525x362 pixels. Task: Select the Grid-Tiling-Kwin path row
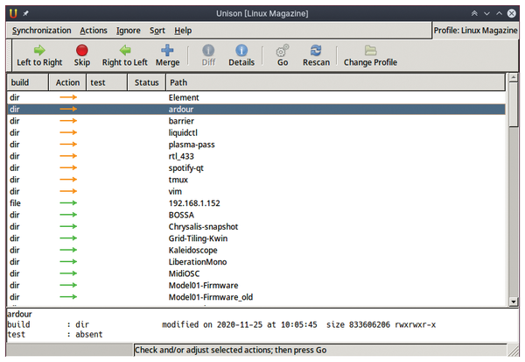click(x=256, y=238)
